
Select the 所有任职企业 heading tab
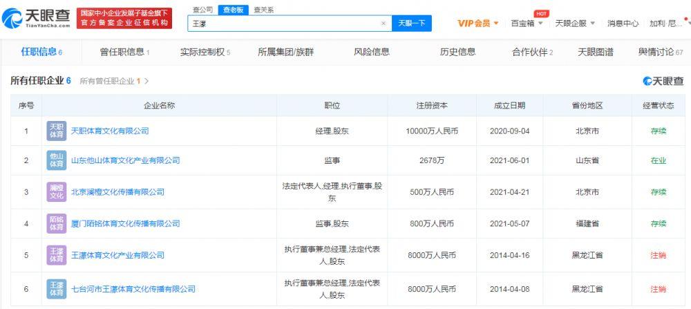(41, 81)
